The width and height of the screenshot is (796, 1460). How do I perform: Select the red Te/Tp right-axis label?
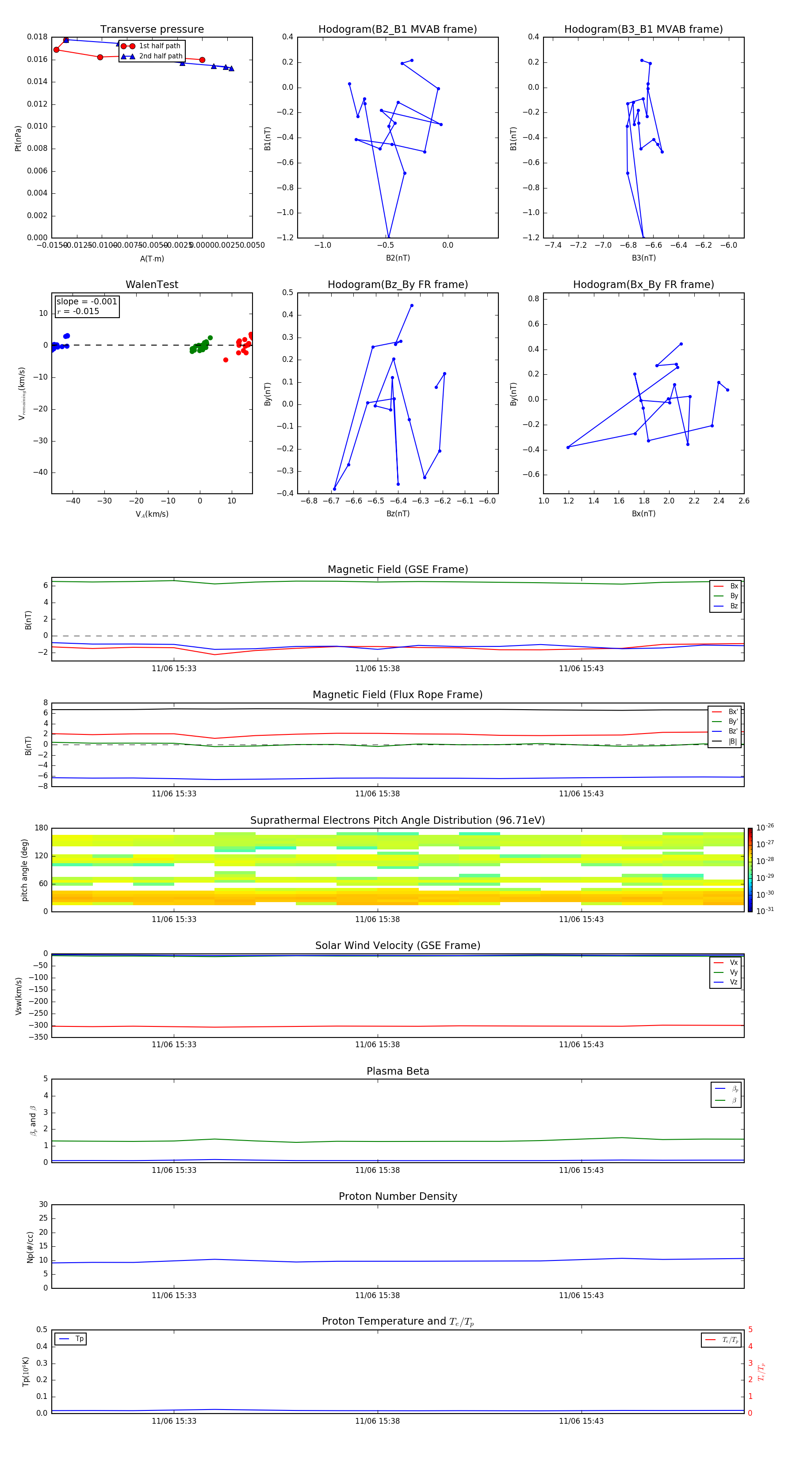click(762, 1372)
